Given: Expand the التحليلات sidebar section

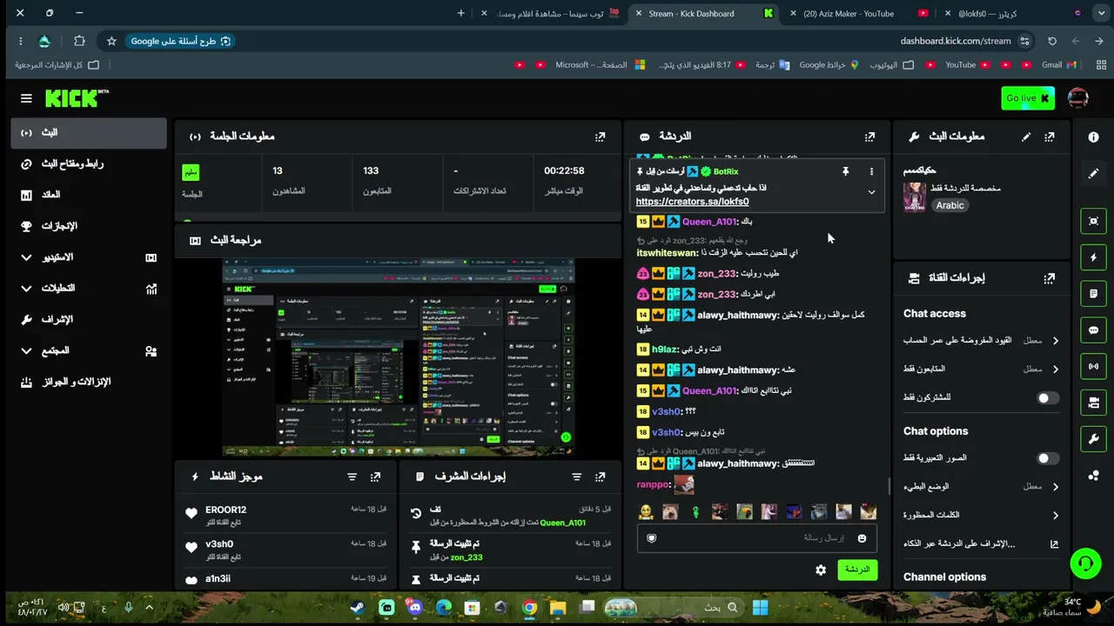Looking at the screenshot, I should click(26, 289).
